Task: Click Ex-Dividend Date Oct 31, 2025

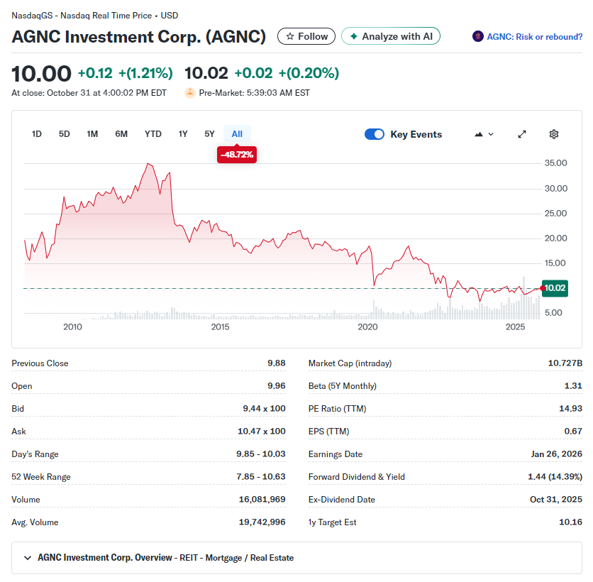Action: tap(556, 500)
